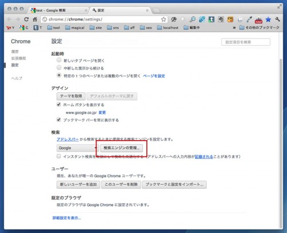The image size is (287, 233).
Task: Open the Chrome wrench menu
Action: point(278,20)
